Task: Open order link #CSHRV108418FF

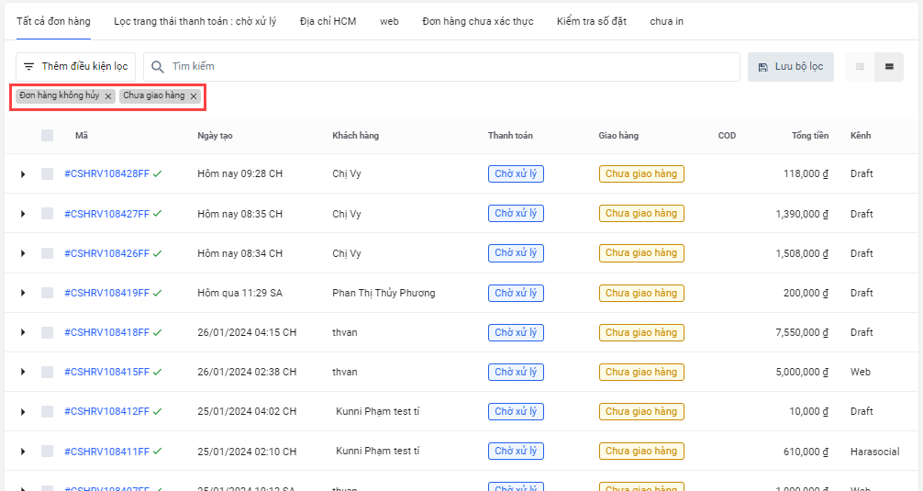Action: [106, 332]
